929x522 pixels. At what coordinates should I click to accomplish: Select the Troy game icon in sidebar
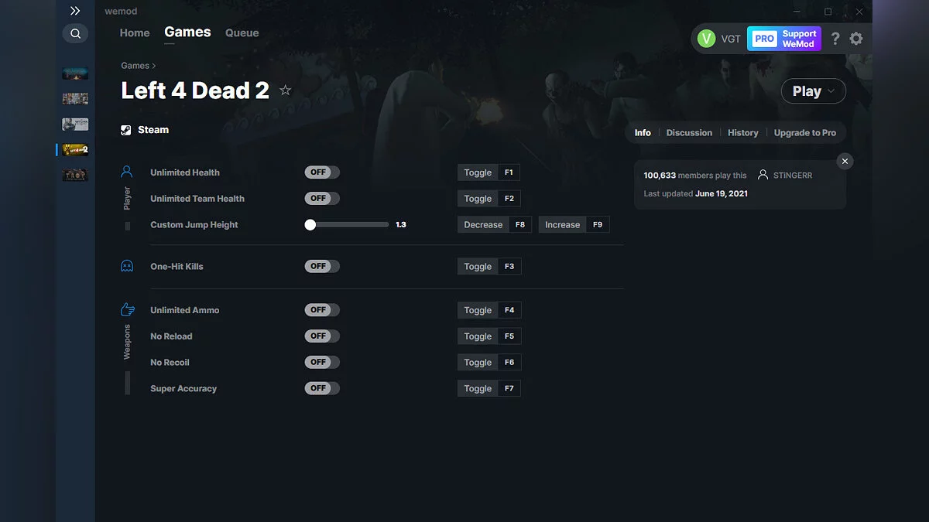74,174
